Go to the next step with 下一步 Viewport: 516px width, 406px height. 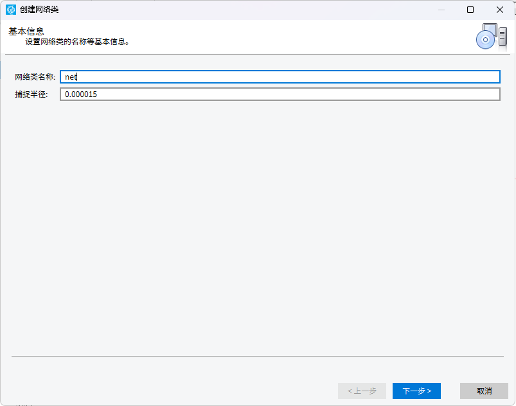pos(416,391)
